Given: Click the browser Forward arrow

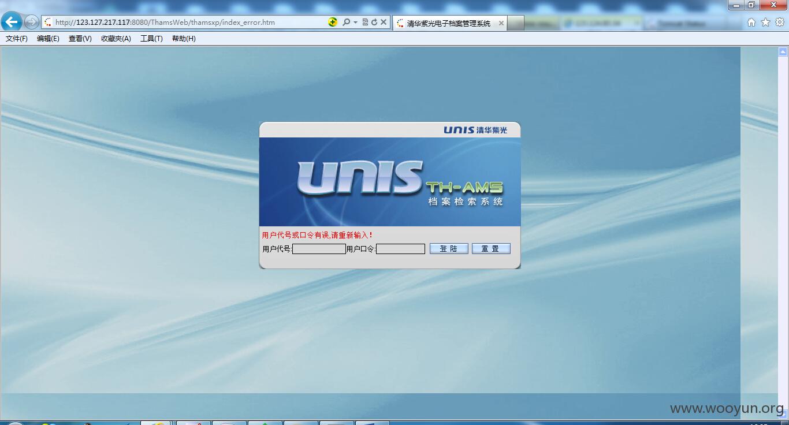Looking at the screenshot, I should point(31,22).
